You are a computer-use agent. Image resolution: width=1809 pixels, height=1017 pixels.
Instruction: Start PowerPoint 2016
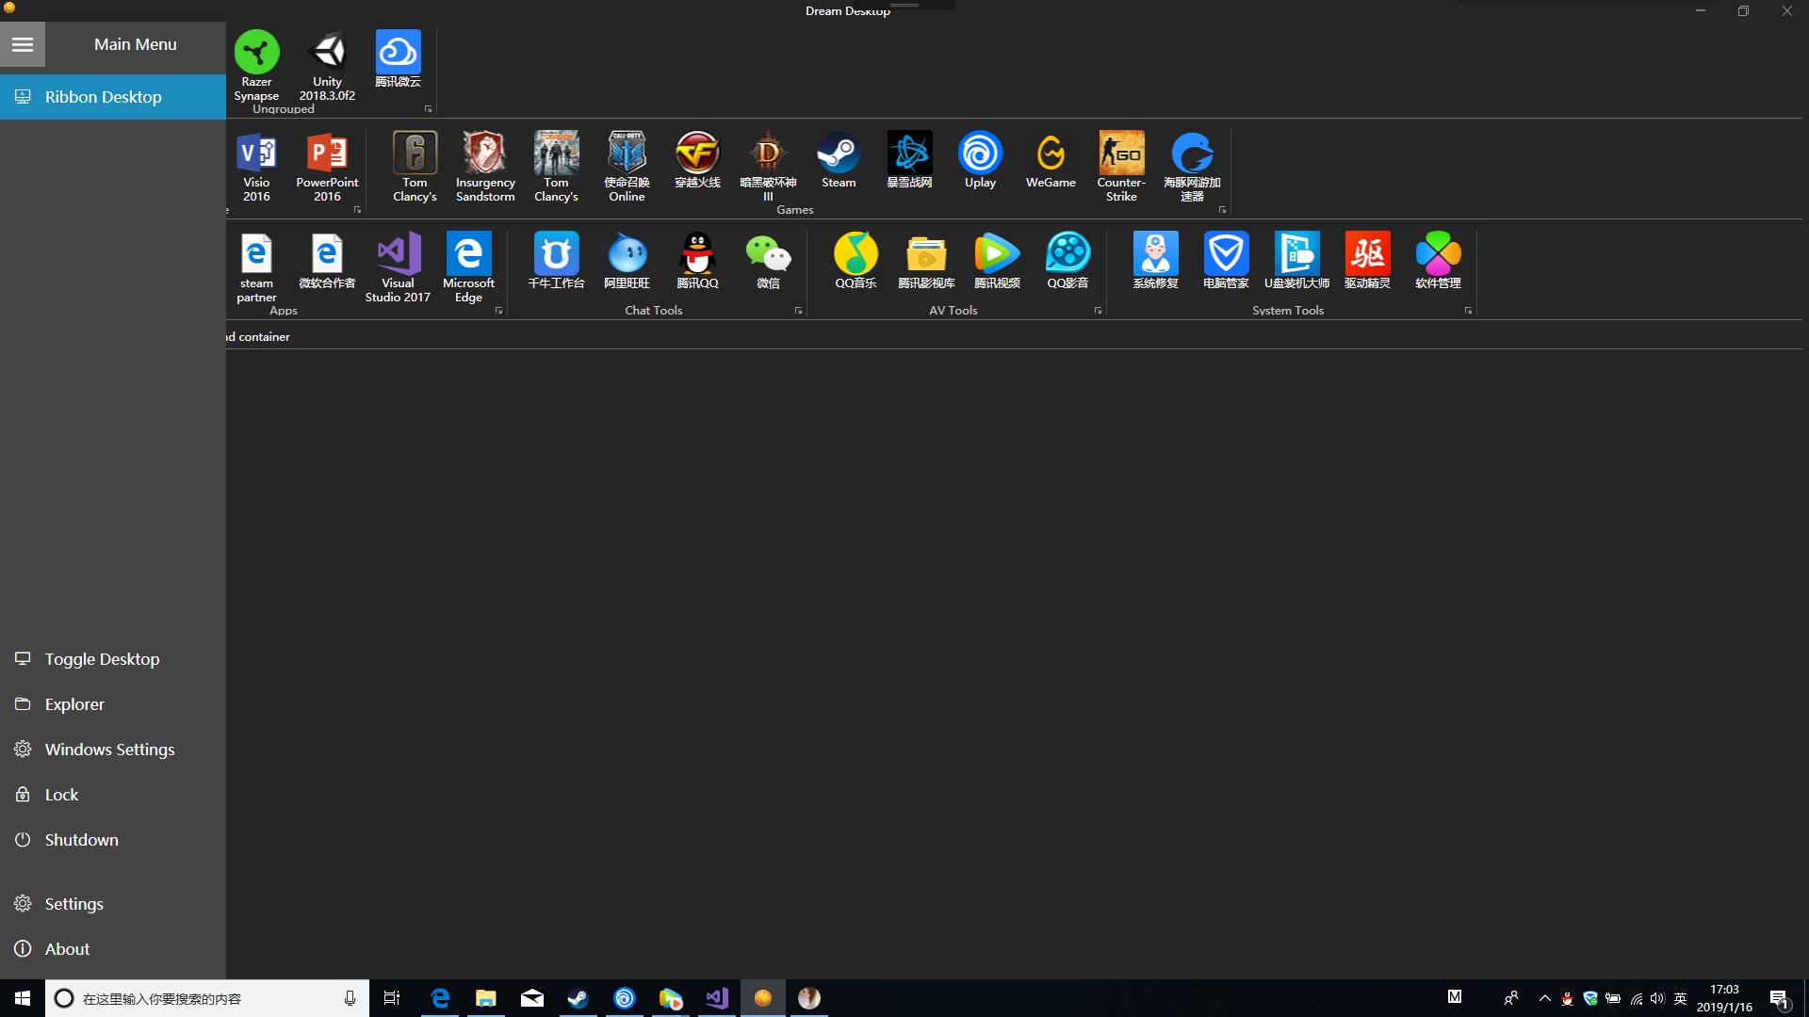tap(327, 166)
